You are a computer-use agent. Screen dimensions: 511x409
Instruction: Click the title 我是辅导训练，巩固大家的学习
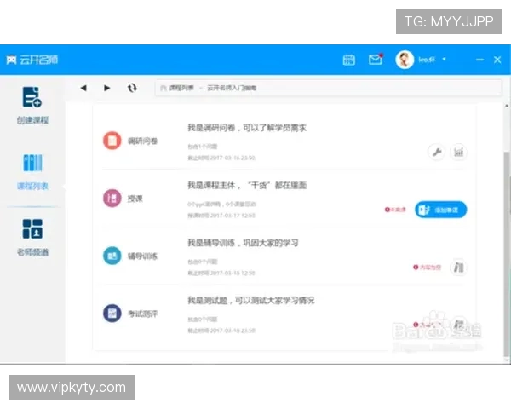tap(243, 243)
